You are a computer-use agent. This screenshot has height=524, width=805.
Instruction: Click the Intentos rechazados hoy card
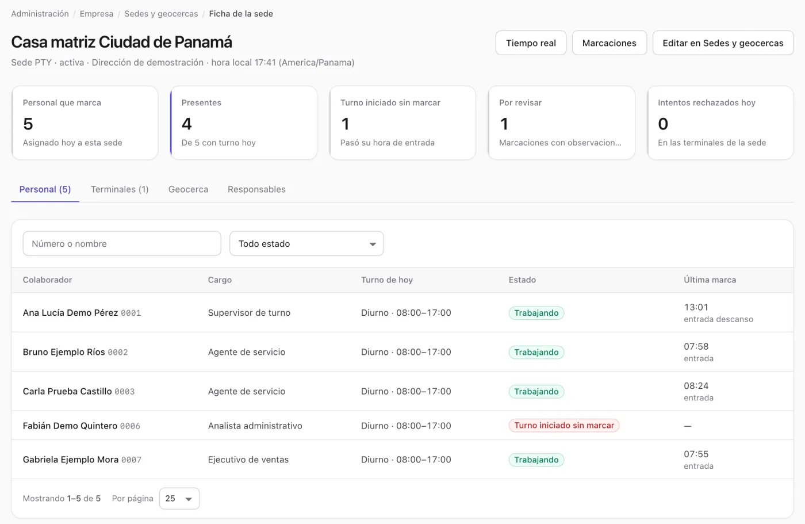(x=720, y=123)
